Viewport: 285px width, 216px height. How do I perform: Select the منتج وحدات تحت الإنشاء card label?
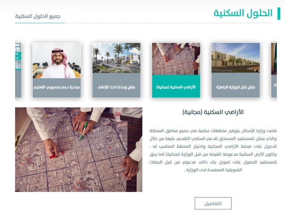[x=116, y=87]
